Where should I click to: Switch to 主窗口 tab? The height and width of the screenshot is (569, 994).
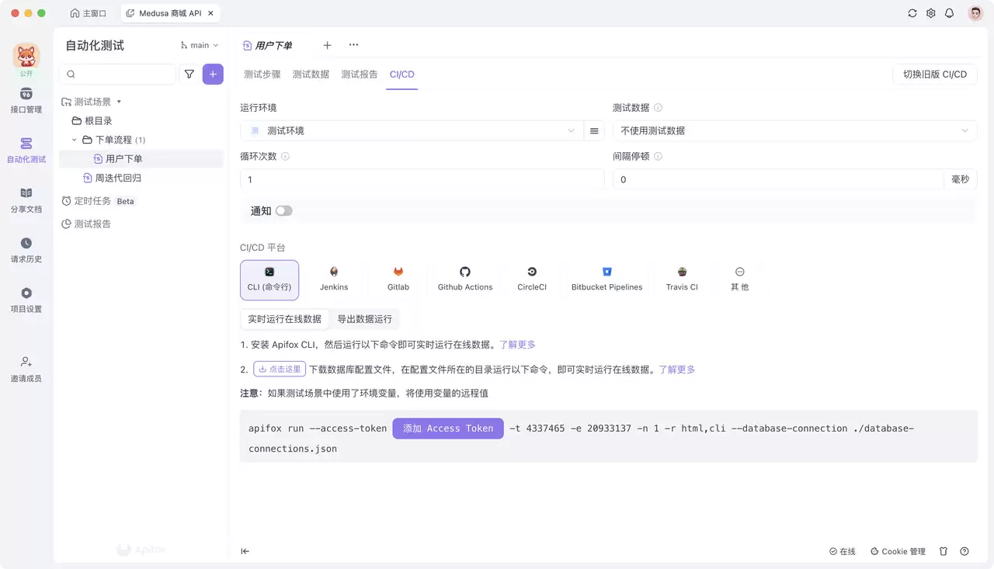[x=88, y=13]
